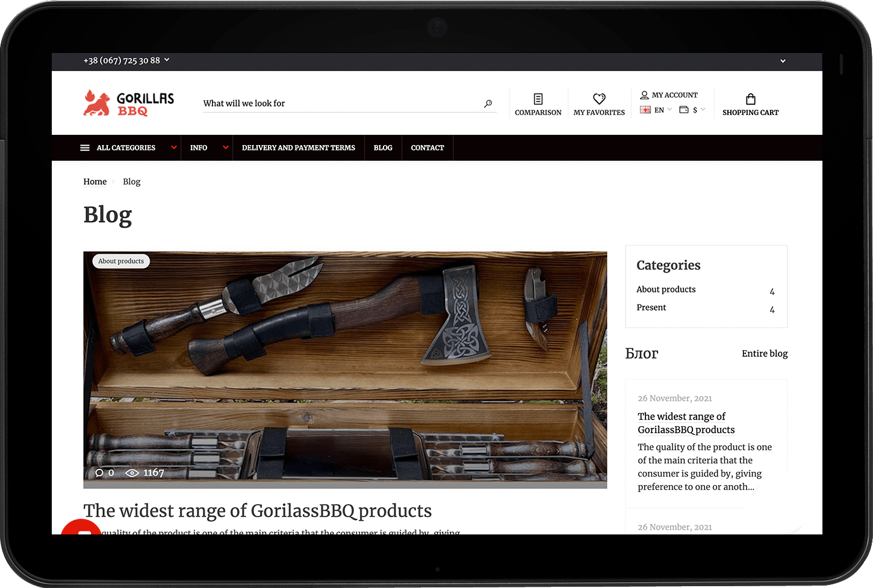Click the search magnifier icon

[488, 104]
